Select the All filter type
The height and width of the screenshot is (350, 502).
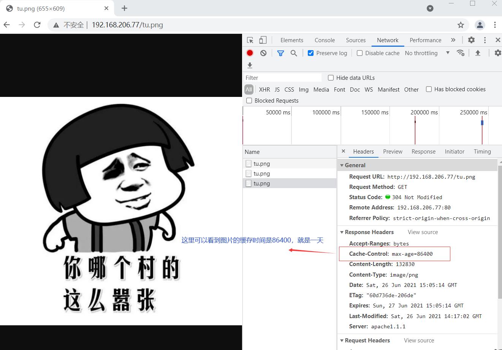click(x=249, y=89)
